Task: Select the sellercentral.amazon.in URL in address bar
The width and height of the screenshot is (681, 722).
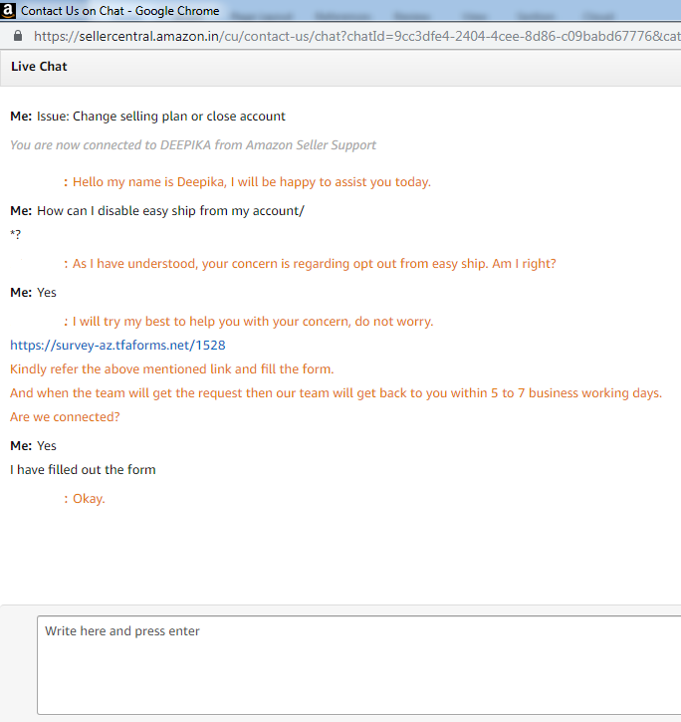Action: tap(356, 36)
